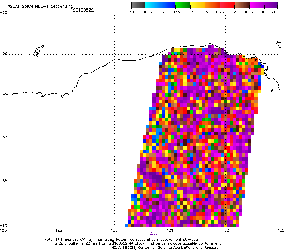Click the legend value -0.3

coord(160,12)
